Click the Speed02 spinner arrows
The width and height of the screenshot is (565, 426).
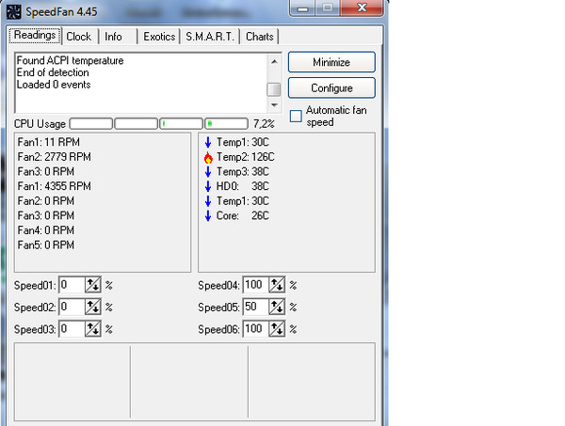[93, 308]
